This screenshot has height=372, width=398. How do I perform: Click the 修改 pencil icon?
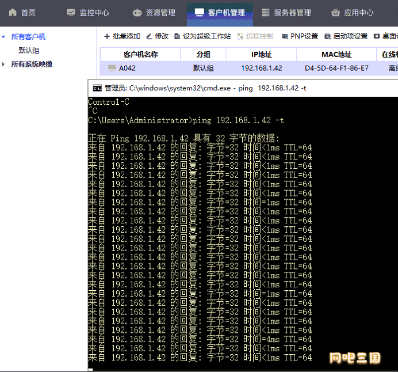pos(149,37)
